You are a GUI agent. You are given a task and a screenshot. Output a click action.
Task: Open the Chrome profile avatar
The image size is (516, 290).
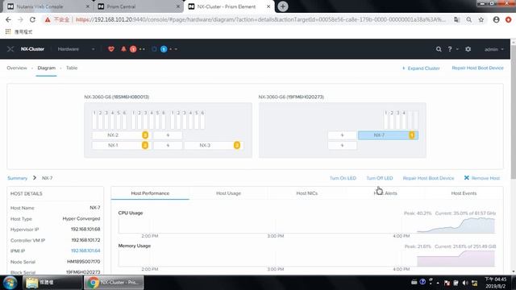click(497, 19)
